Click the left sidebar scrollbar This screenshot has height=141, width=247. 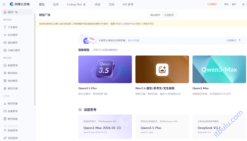35,60
